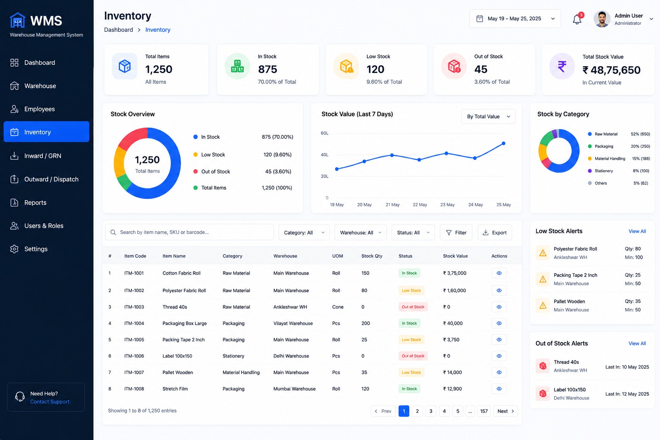The height and width of the screenshot is (440, 660).
Task: Click the warning icon for Packing Tape 2 Inch alert
Action: click(543, 279)
